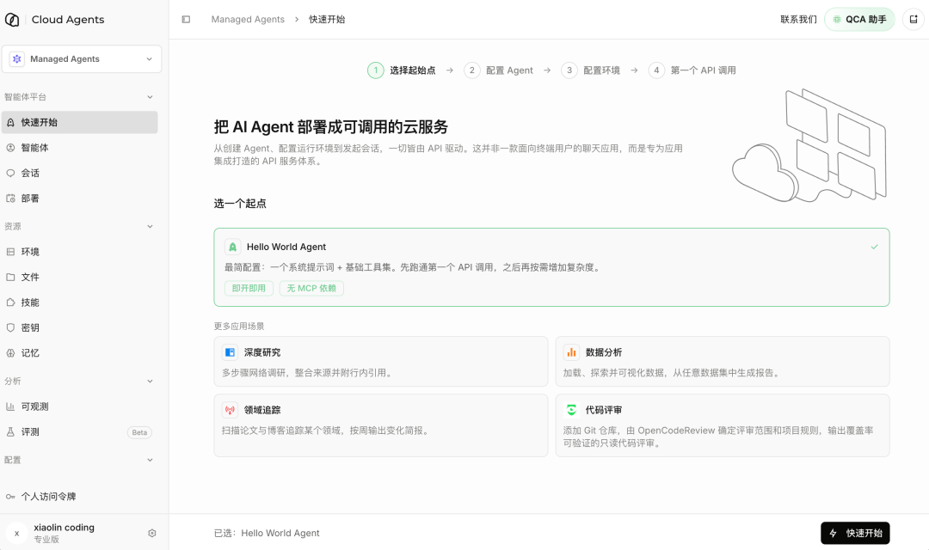Click the 联系我们 link

point(798,20)
